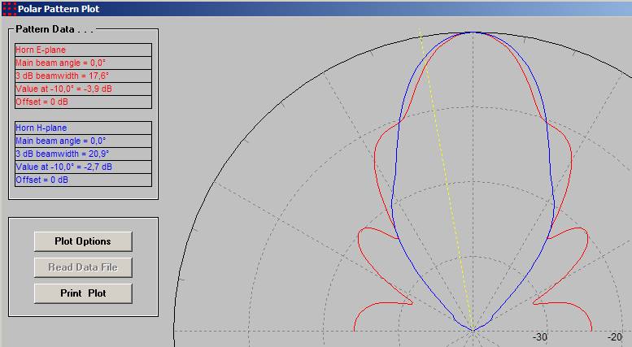Image resolution: width=632 pixels, height=347 pixels.
Task: Click the -30 radial scale label
Action: (540, 337)
